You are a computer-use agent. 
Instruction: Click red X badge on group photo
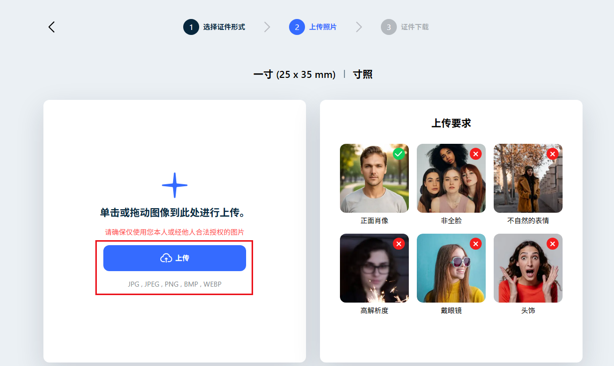tap(475, 154)
